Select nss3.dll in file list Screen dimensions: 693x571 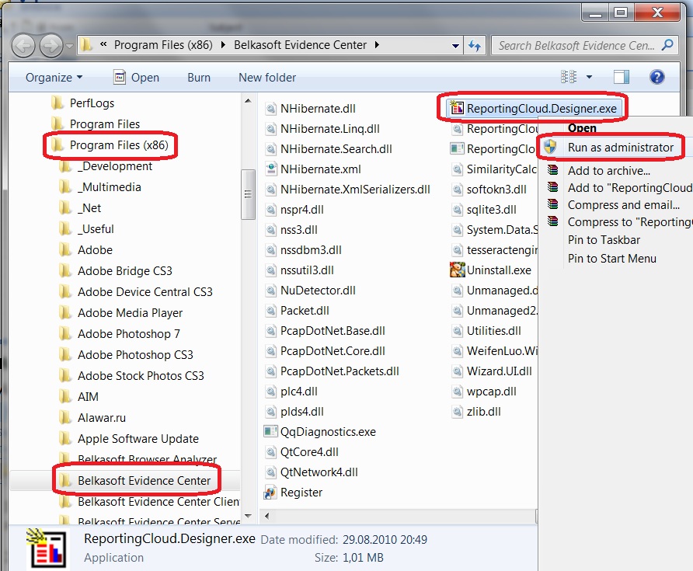tap(299, 230)
